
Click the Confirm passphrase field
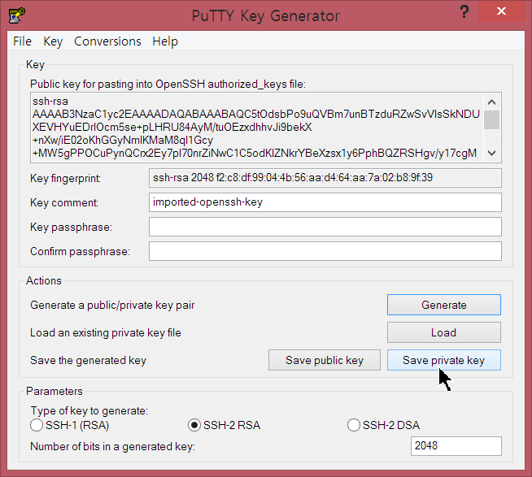click(x=325, y=251)
